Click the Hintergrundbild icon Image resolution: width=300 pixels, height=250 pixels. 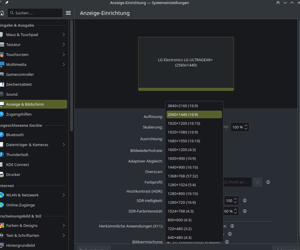pyautogui.click(x=2, y=245)
